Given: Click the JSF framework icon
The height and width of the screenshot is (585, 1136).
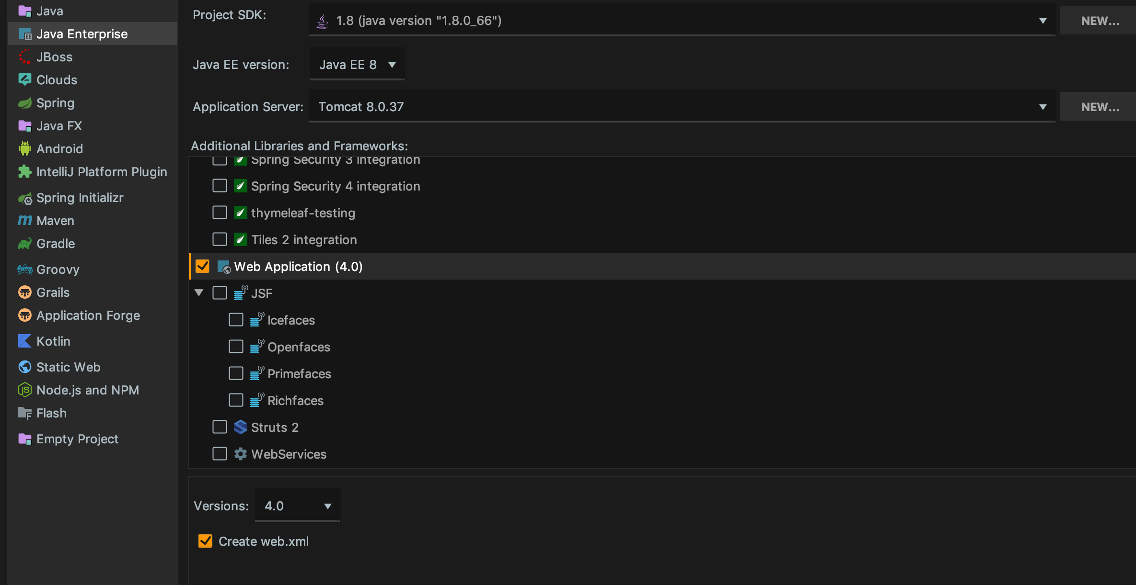Looking at the screenshot, I should coord(241,293).
